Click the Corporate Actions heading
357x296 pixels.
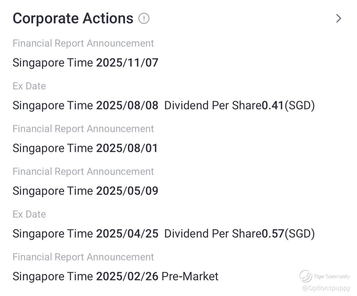pyautogui.click(x=73, y=19)
